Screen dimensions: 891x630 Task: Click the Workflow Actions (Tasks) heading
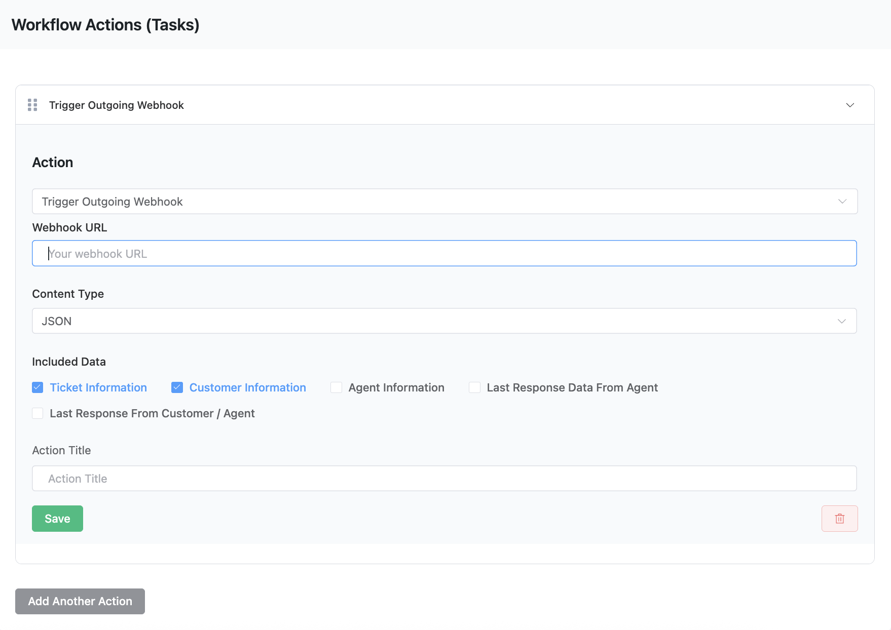click(x=105, y=24)
